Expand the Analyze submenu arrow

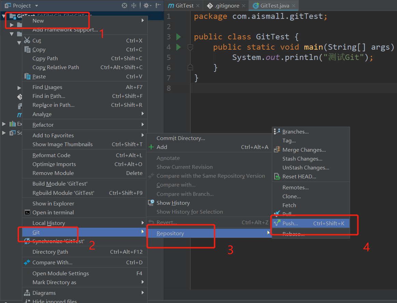143,114
